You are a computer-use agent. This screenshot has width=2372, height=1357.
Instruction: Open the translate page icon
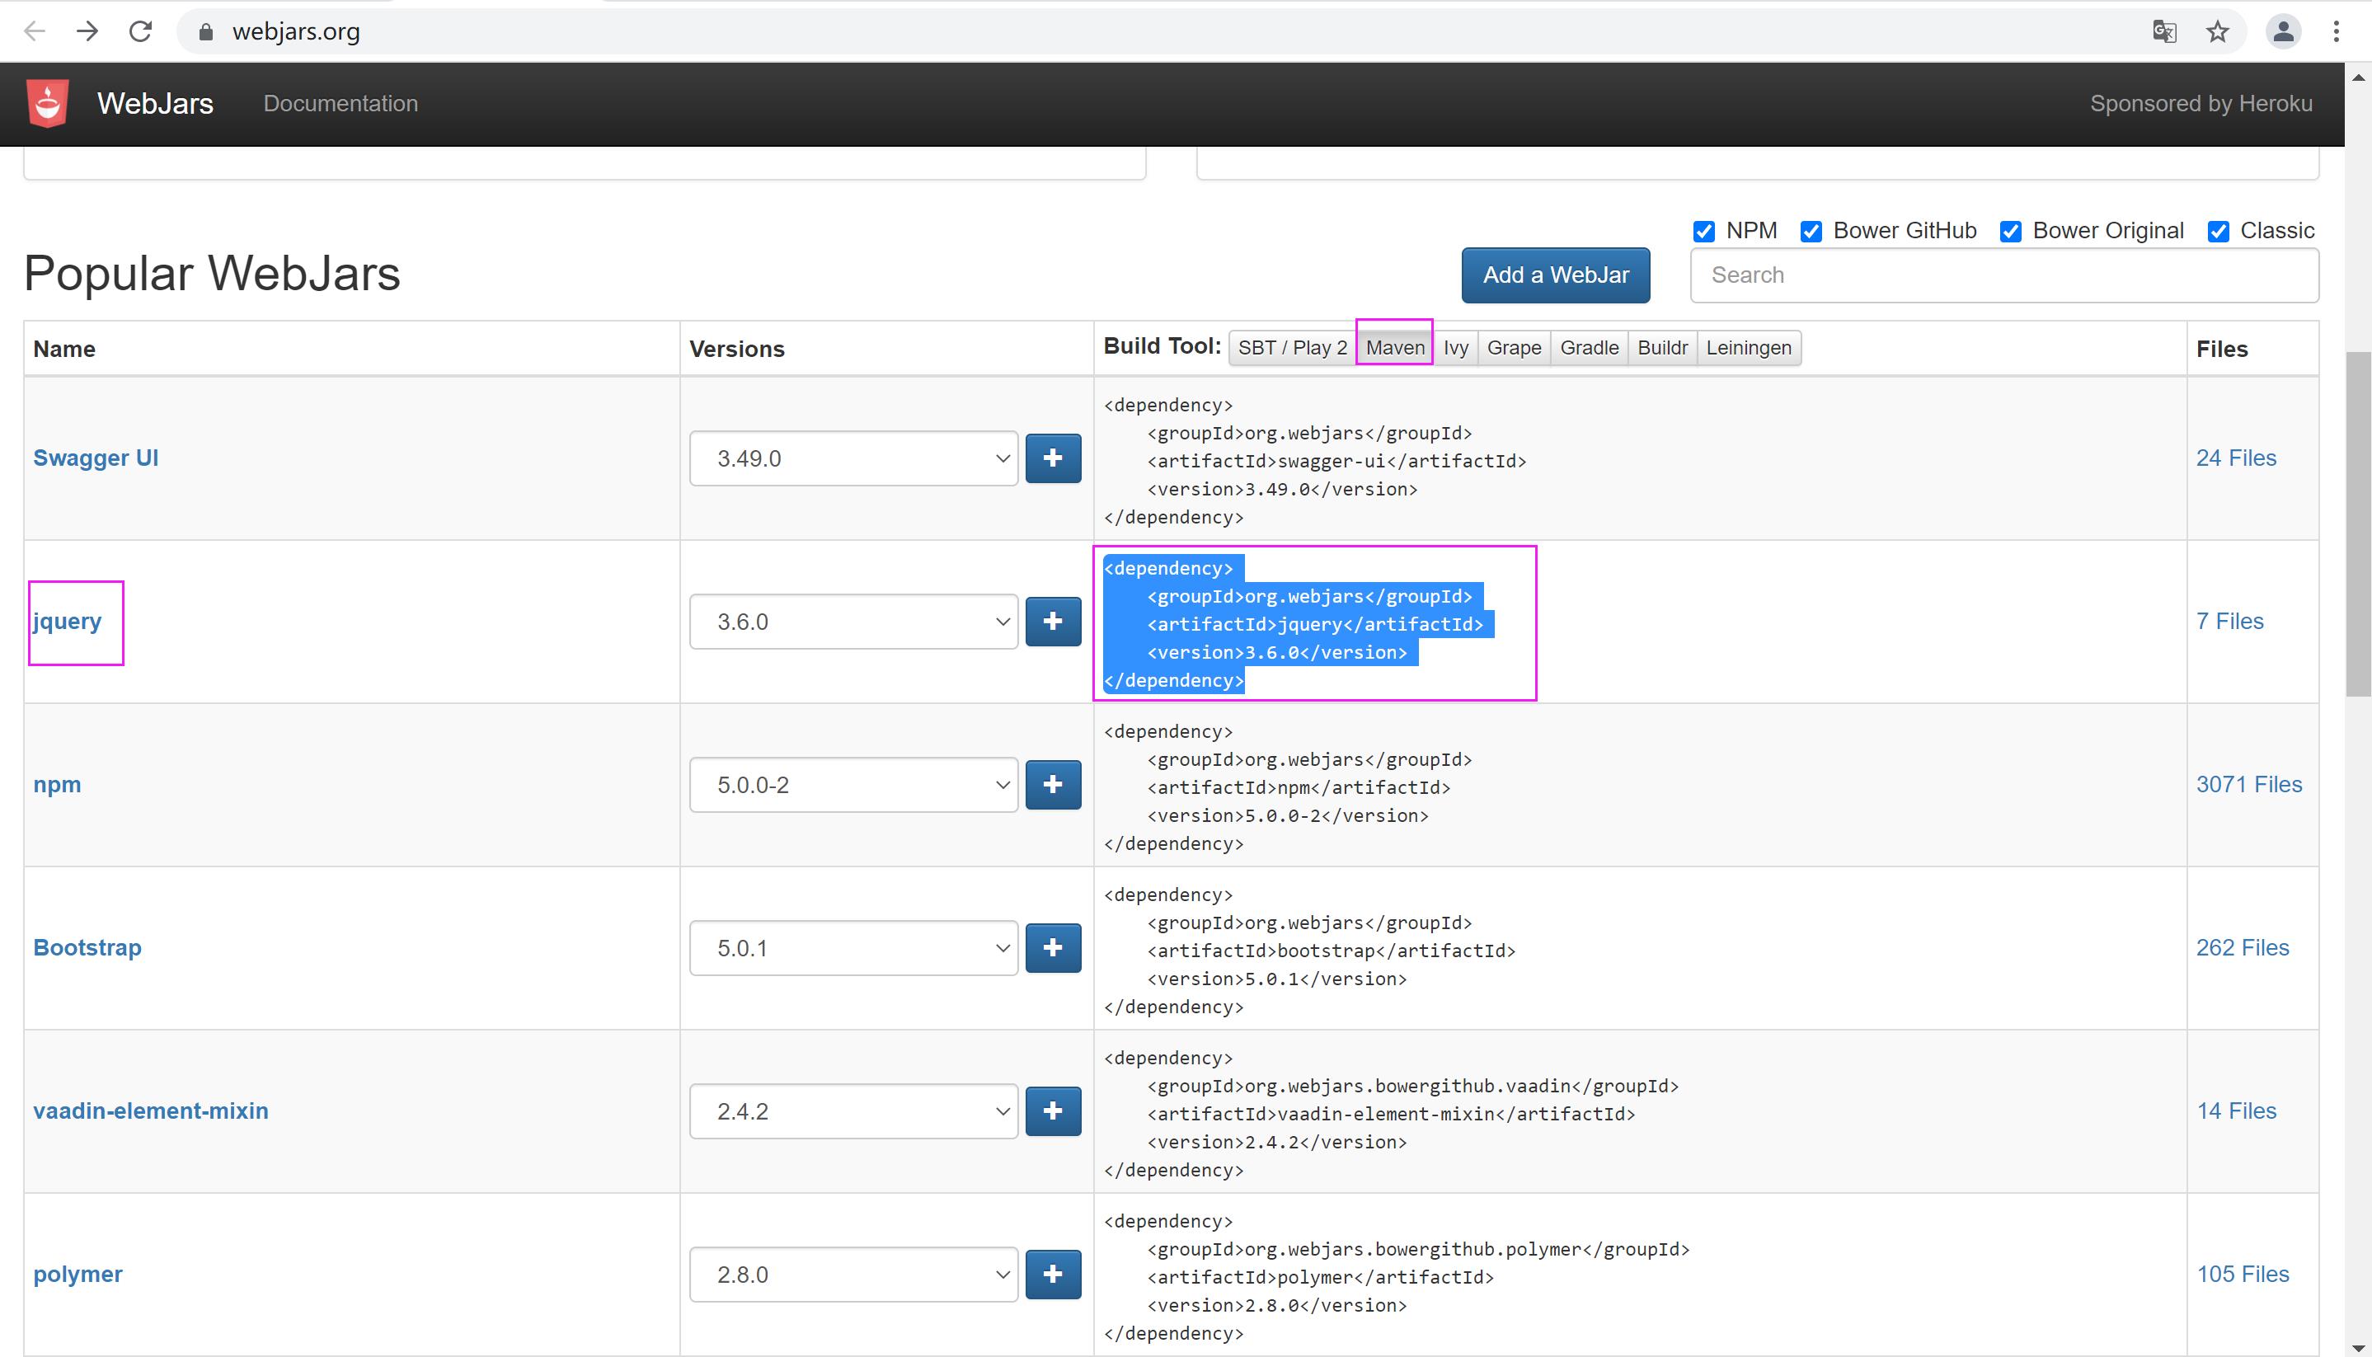2164,33
